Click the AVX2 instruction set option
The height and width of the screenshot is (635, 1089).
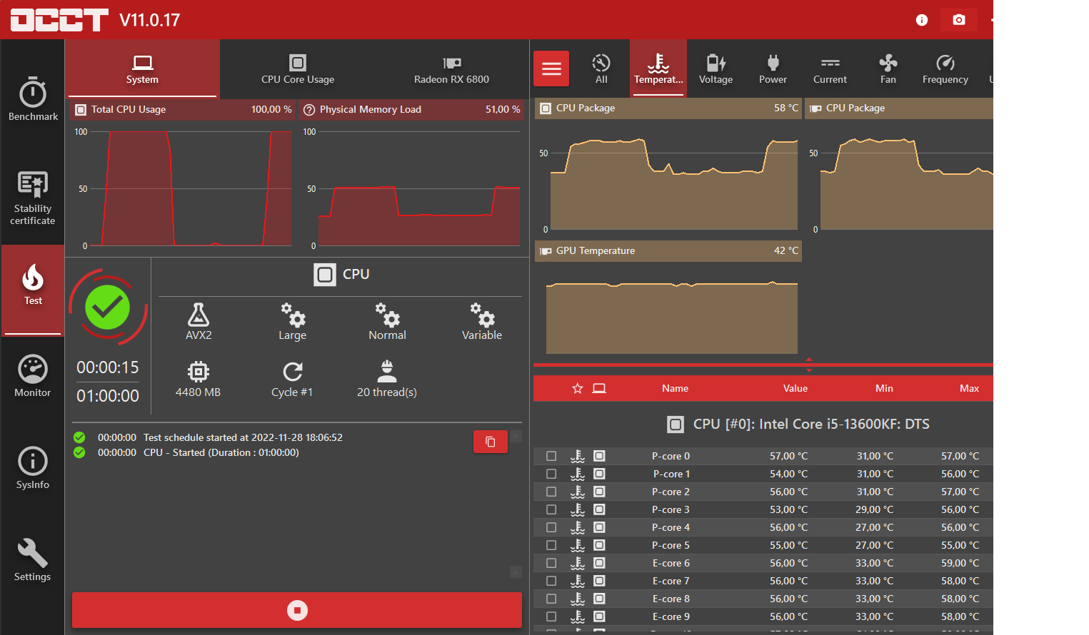[x=199, y=321]
